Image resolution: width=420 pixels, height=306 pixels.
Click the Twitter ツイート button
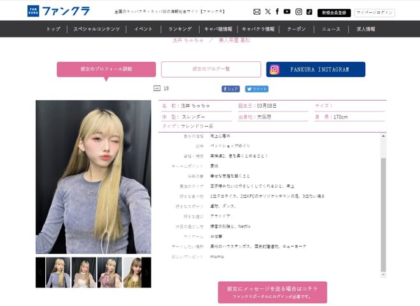pos(256,89)
